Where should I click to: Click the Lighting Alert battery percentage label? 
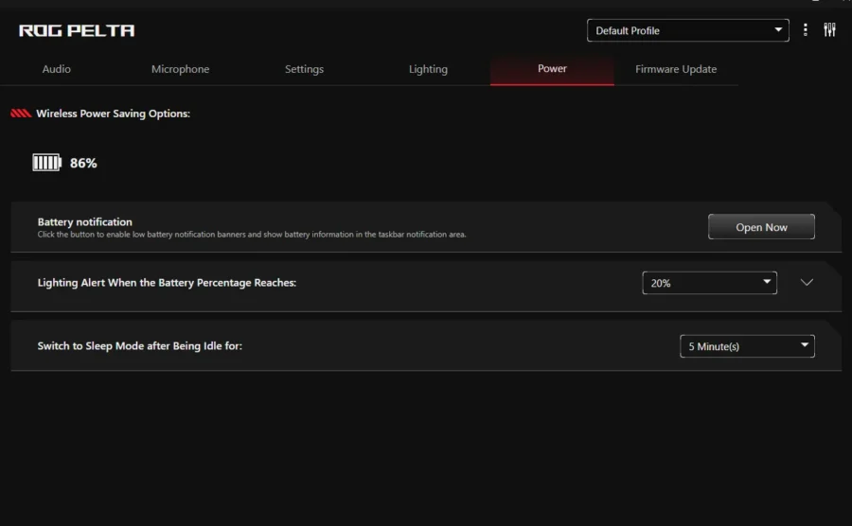[167, 283]
